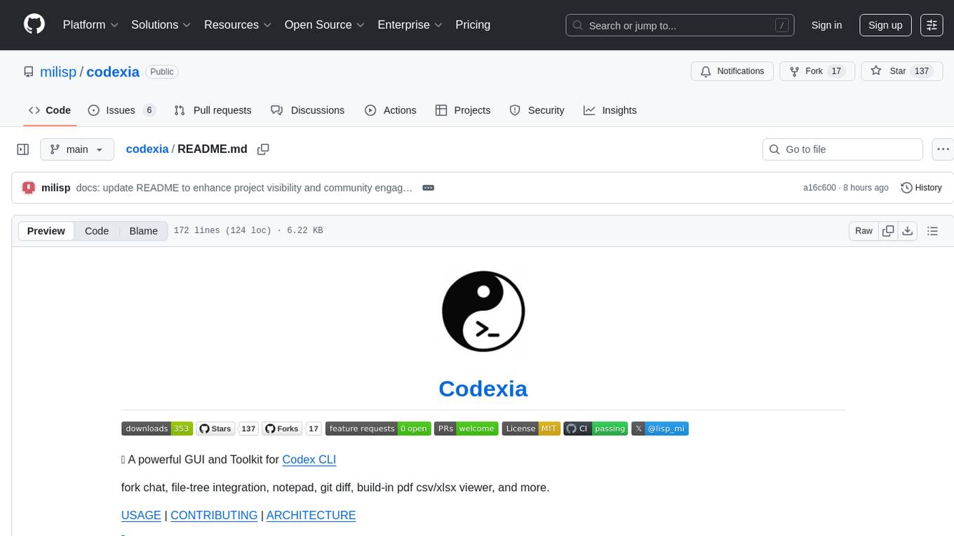Select the Code view
This screenshot has width=954, height=536.
coord(97,231)
